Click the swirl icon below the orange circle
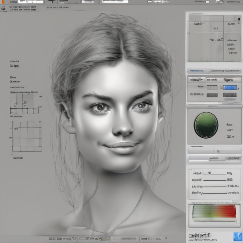This screenshot has width=243, height=243. click(4, 8)
